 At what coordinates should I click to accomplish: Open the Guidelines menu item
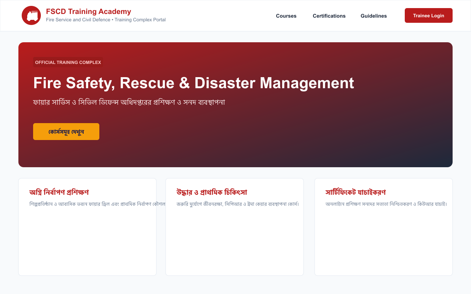click(373, 16)
